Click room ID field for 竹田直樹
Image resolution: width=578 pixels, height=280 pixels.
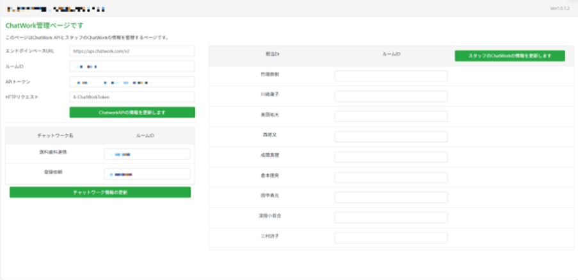pos(390,76)
